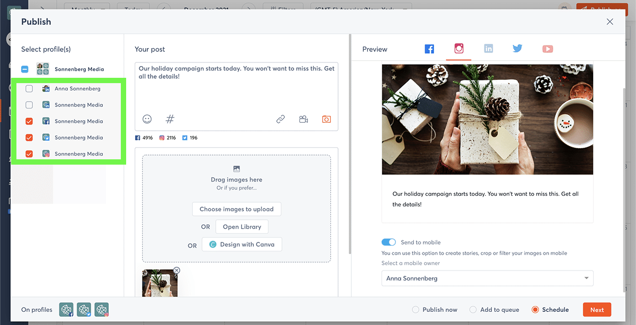This screenshot has height=325, width=636.
Task: Switch preview to the Twitter tab
Action: click(517, 49)
